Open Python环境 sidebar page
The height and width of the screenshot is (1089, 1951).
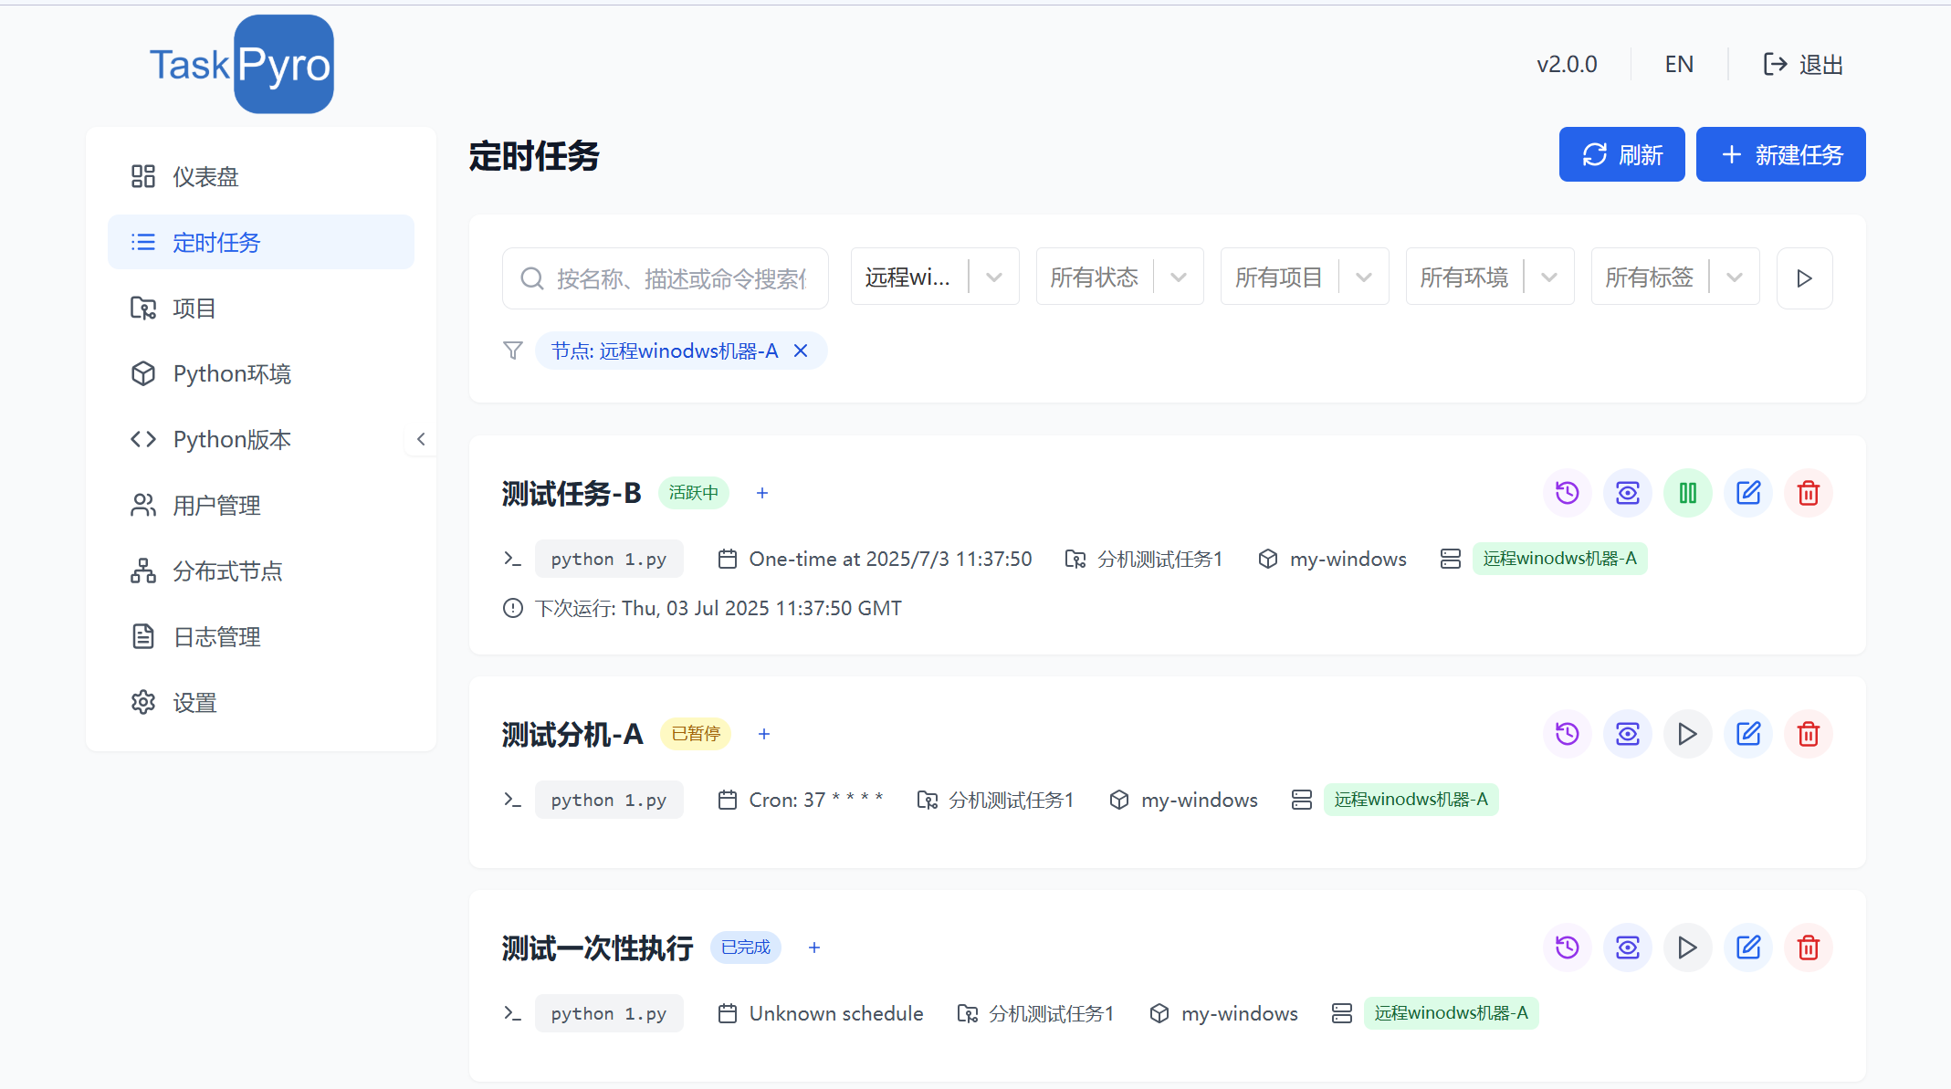pyautogui.click(x=232, y=374)
